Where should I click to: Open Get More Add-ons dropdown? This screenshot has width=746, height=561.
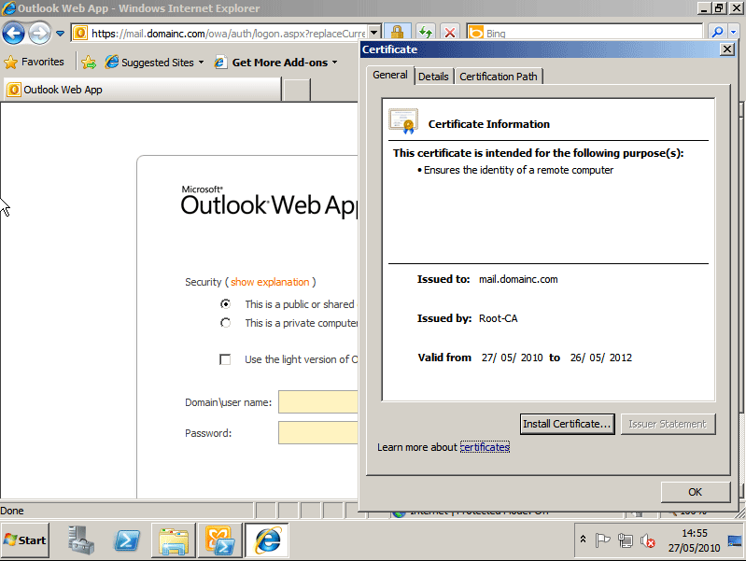276,63
